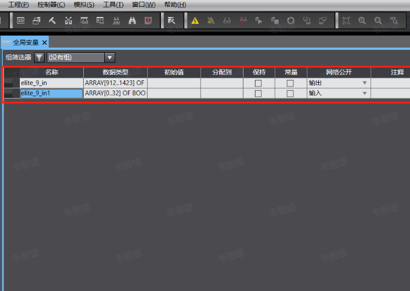Click the 3D view toolbar icon
The image size is (410, 291).
pyautogui.click(x=20, y=20)
